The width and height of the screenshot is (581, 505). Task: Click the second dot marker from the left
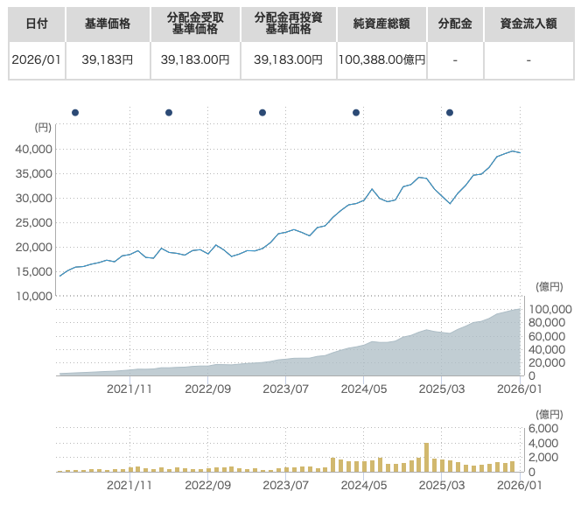click(169, 112)
